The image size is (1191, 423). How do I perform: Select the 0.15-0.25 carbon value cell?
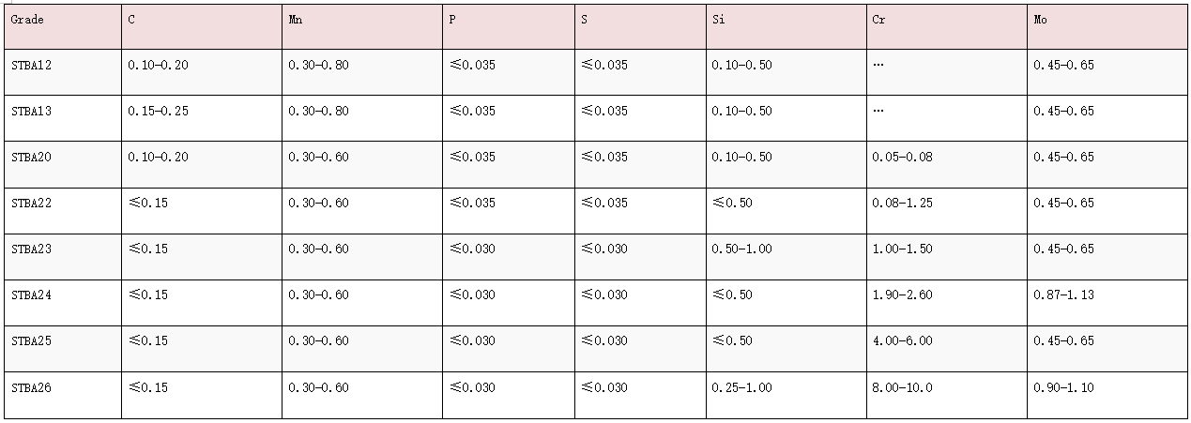pos(158,112)
